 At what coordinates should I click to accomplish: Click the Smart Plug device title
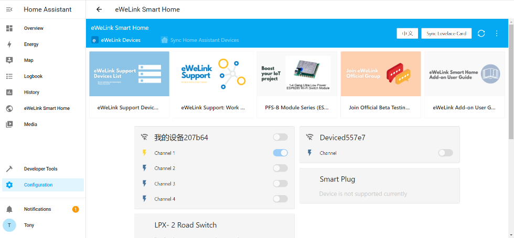click(x=337, y=179)
